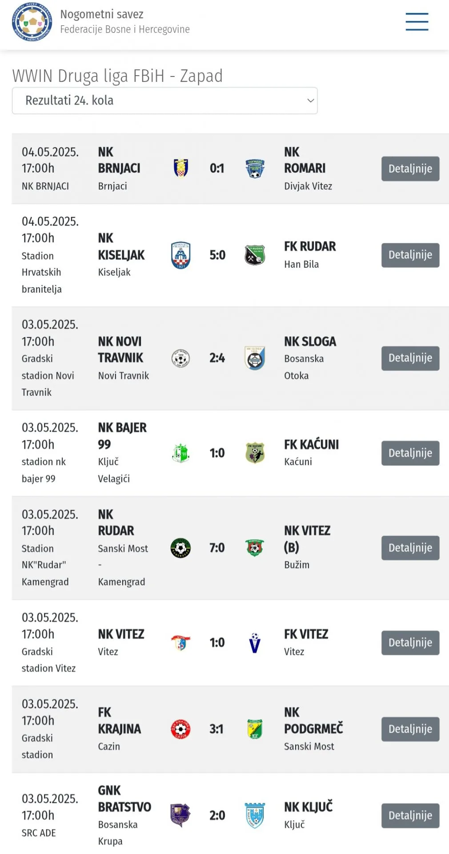This screenshot has height=854, width=449.
Task: Click the NK Bajer 99 club crest
Action: point(180,453)
